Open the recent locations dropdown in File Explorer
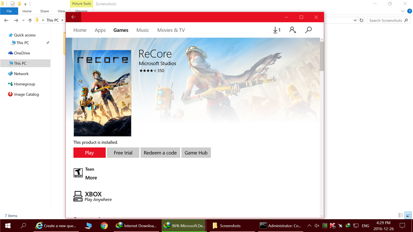 [x=23, y=20]
